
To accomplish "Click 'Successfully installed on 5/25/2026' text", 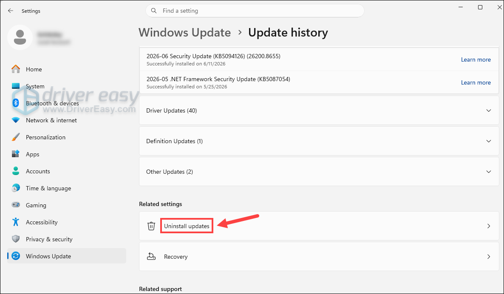I will point(187,86).
